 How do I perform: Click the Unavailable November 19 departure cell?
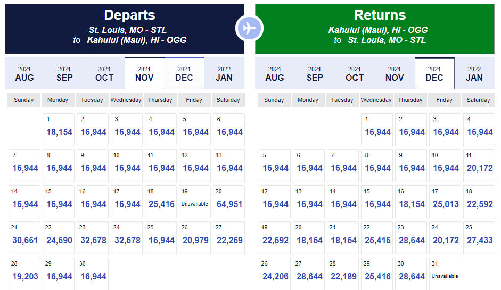195,202
